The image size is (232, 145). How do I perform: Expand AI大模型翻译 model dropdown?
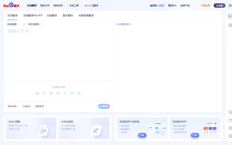tap(125, 24)
